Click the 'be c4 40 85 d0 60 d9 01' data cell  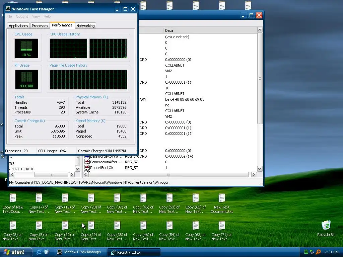[185, 99]
